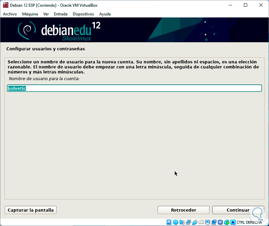Click the Retroceder button

(x=183, y=210)
